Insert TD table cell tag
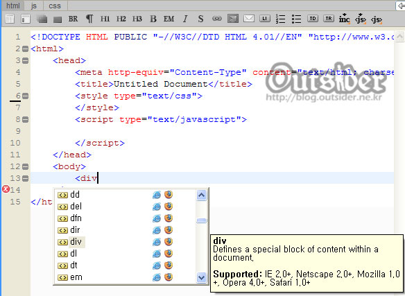Screen dimensions: 405x296 pos(313,19)
